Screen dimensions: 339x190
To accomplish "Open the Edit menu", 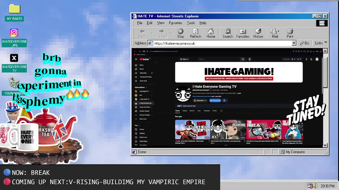I will pos(150,23).
